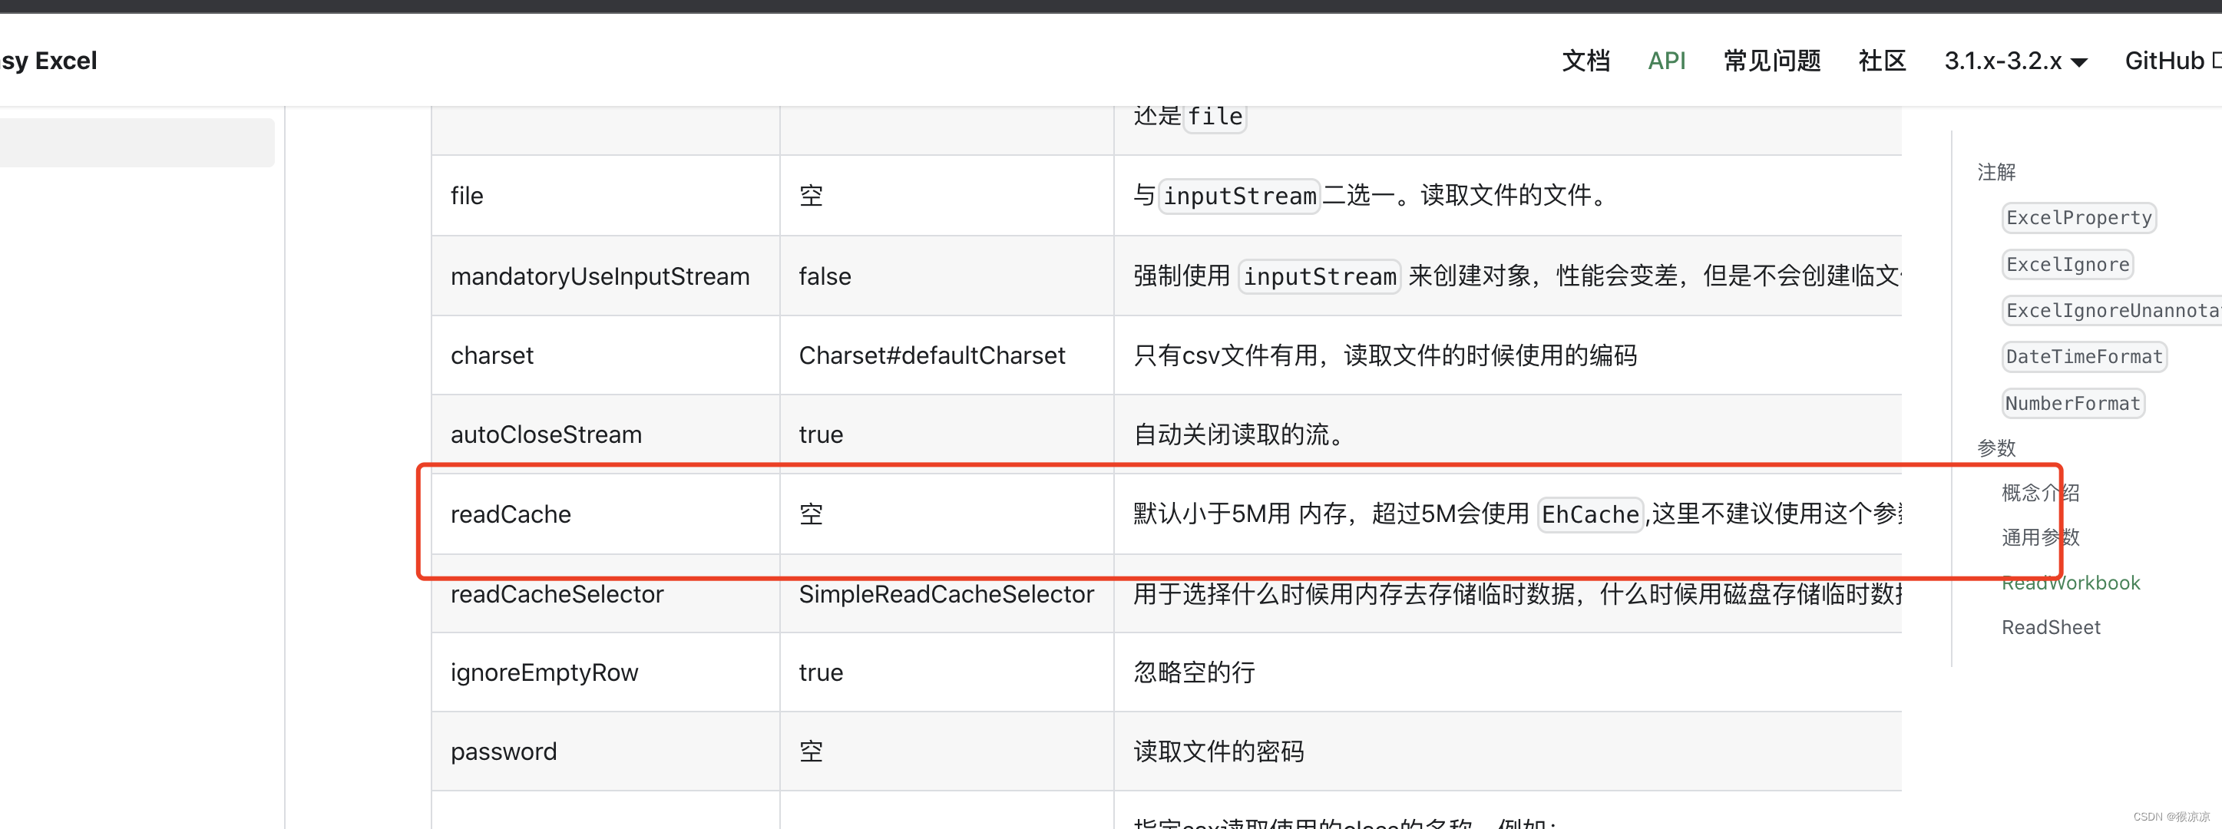The height and width of the screenshot is (829, 2222).
Task: Jump to ExcelIgnoreUnannotated in the sidebar
Action: [2111, 311]
